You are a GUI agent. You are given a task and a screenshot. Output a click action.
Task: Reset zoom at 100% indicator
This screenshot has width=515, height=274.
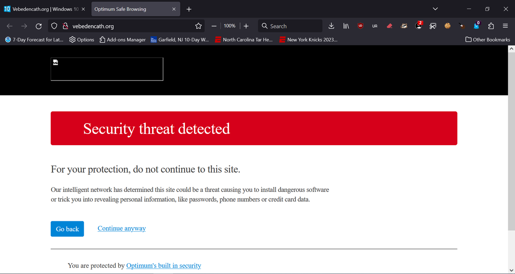(x=230, y=26)
